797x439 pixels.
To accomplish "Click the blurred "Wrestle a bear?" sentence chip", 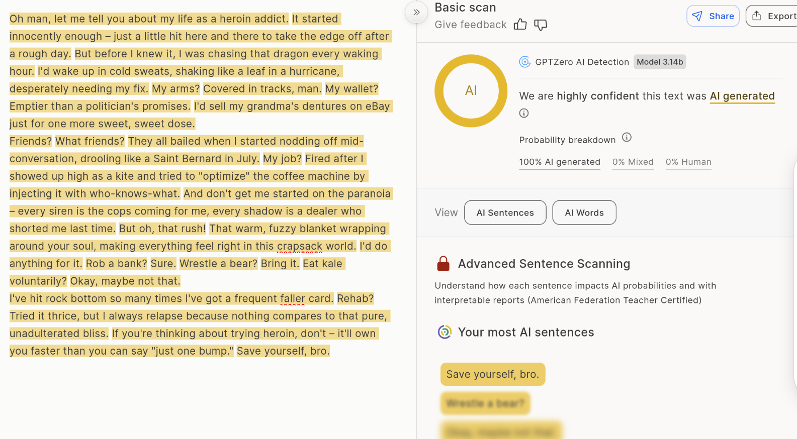I will (485, 403).
